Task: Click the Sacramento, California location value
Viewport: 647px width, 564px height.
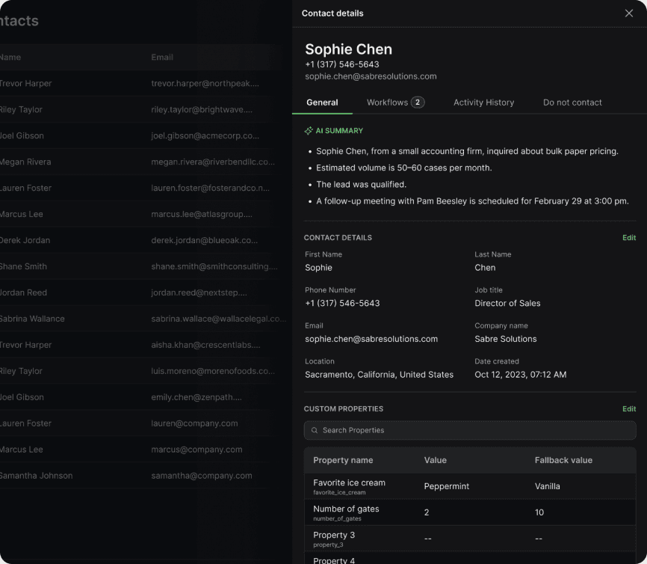Action: tap(379, 374)
